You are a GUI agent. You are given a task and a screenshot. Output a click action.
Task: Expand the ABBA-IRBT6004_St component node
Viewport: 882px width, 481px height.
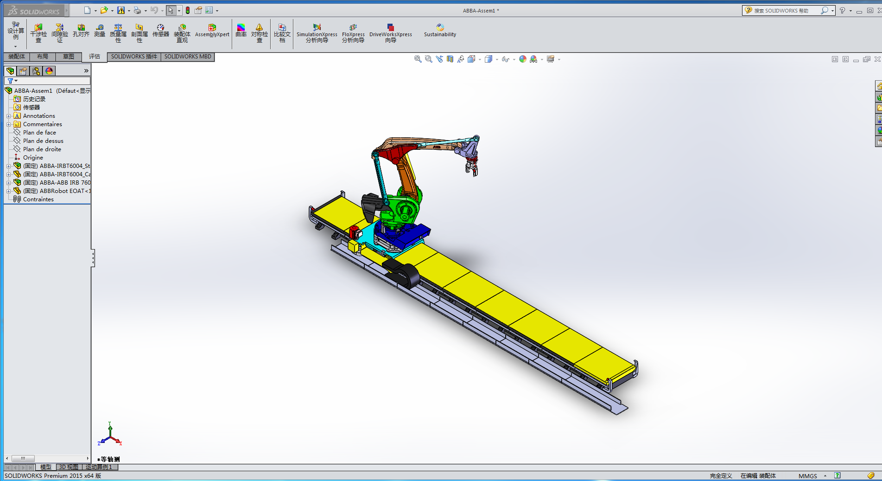(x=8, y=166)
